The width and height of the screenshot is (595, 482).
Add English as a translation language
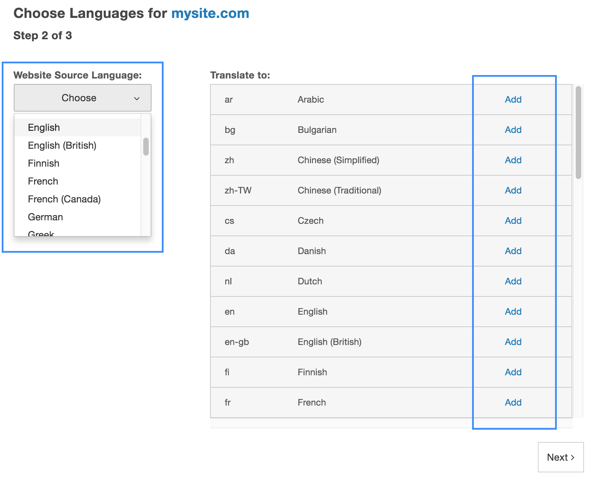tap(513, 312)
